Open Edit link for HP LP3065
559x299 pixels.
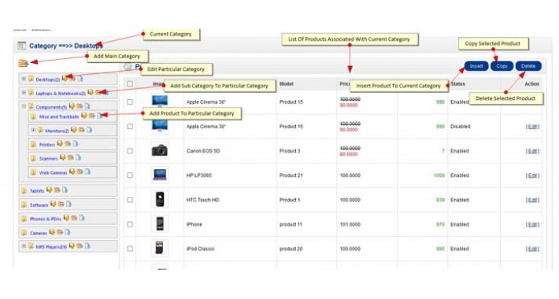coord(532,175)
